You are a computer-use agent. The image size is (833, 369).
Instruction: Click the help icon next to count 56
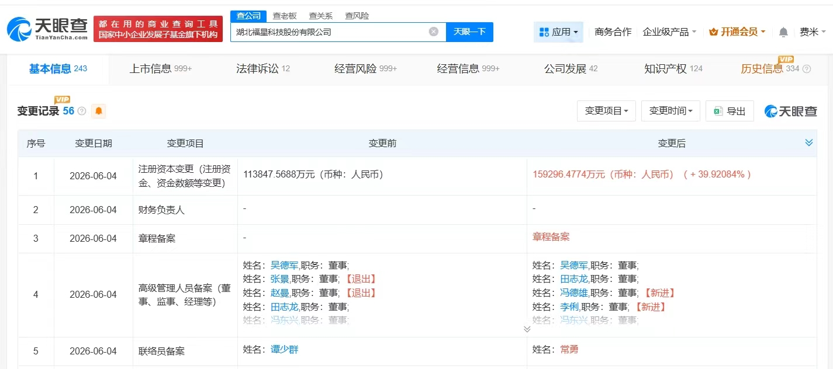pyautogui.click(x=82, y=111)
